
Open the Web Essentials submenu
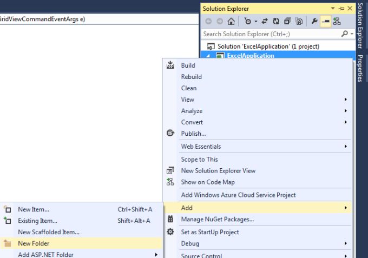(258, 147)
